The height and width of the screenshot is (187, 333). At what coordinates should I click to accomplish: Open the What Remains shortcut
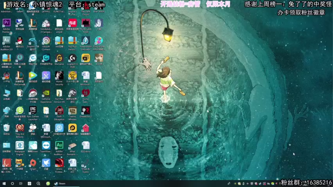pos(72,145)
